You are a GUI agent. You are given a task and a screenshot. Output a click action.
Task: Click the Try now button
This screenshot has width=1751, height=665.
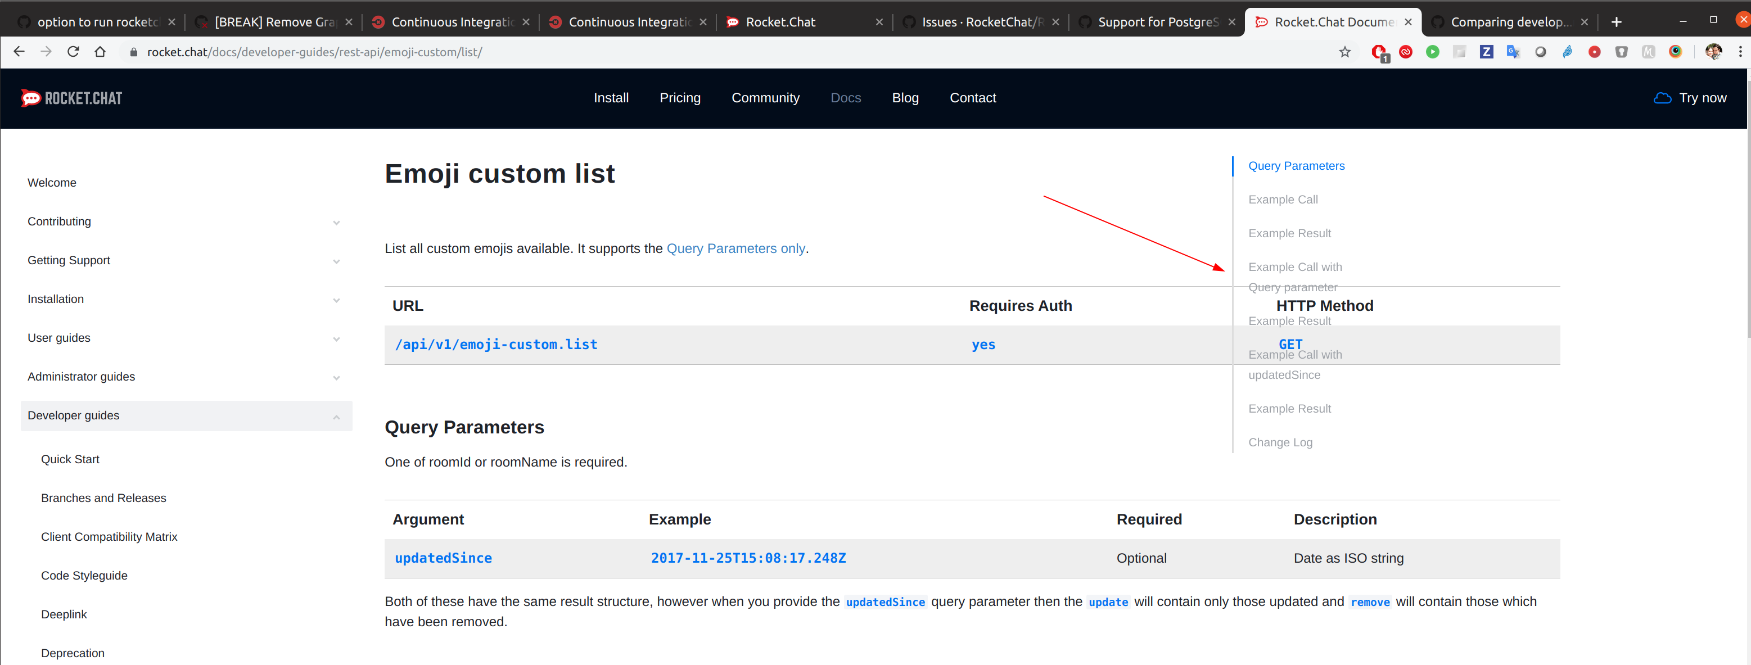pos(1690,98)
